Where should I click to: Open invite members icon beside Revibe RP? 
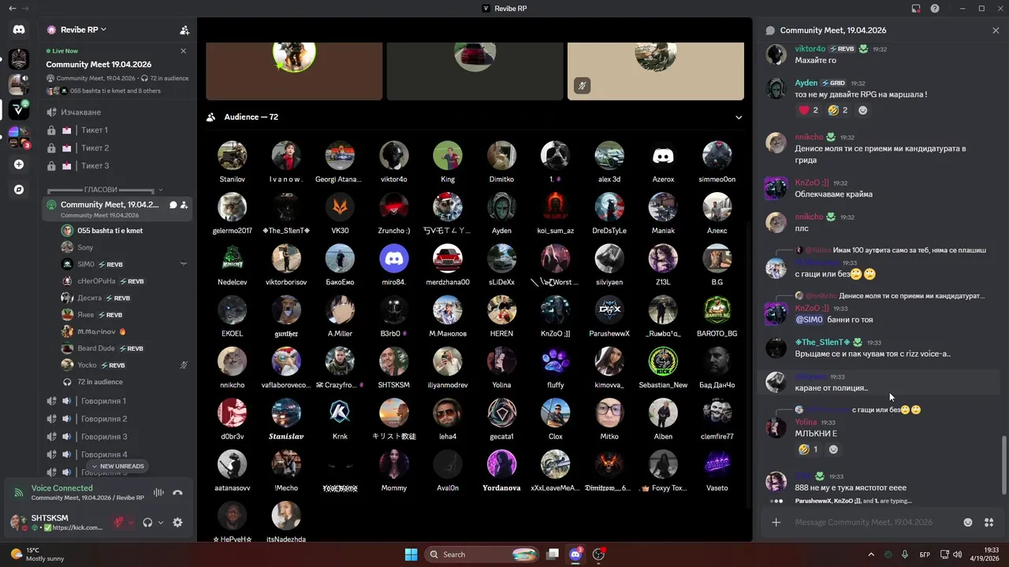click(x=184, y=30)
